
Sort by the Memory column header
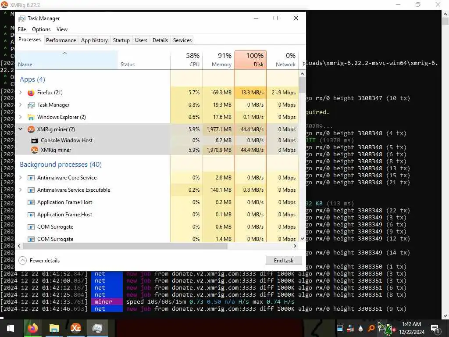tap(218, 60)
